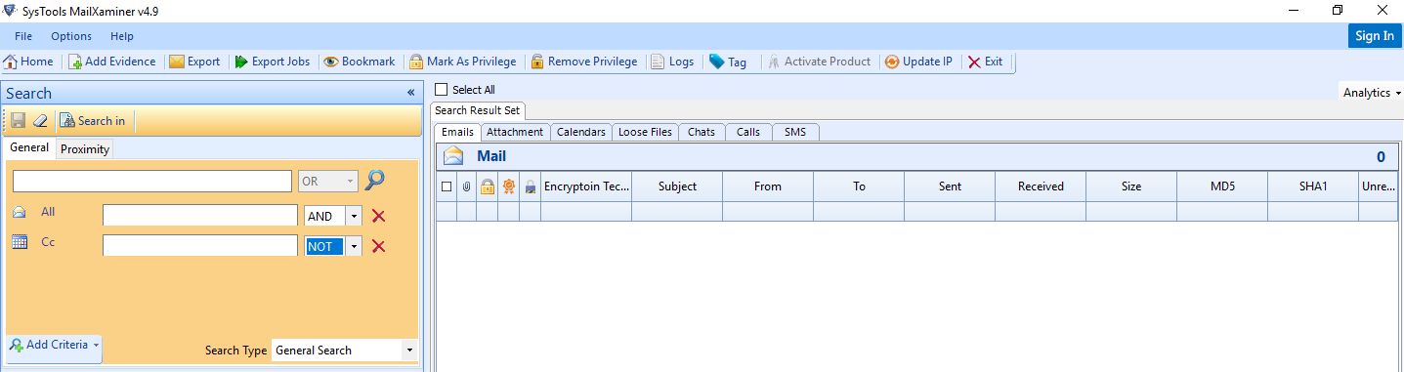Select the Emails tab
The height and width of the screenshot is (372, 1404).
click(x=458, y=131)
